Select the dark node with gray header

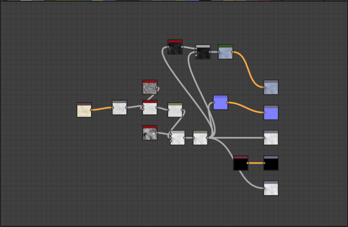(x=203, y=52)
